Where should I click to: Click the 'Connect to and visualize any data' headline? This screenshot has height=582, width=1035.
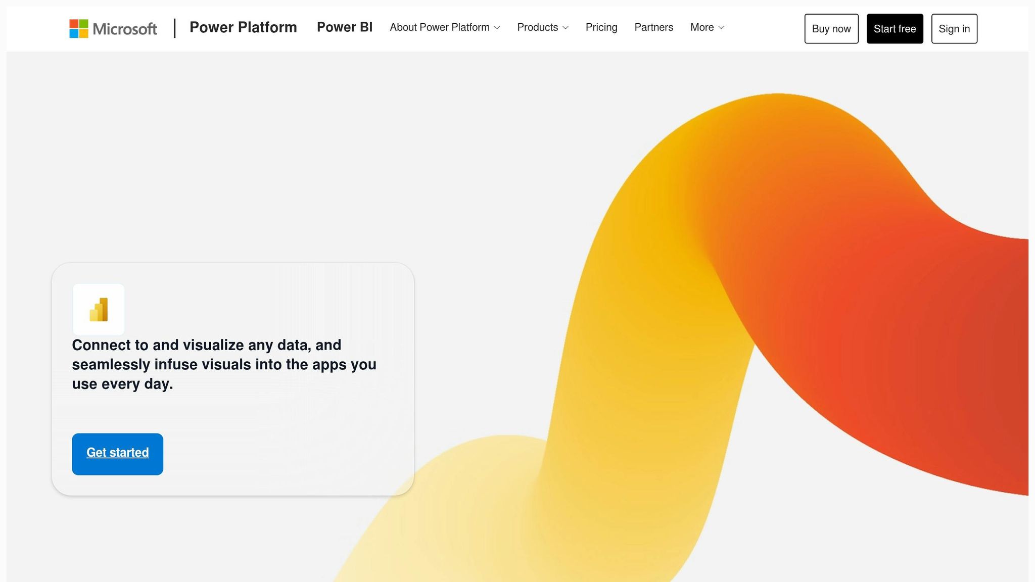pyautogui.click(x=224, y=364)
